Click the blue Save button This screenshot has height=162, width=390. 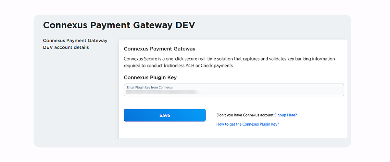tap(165, 115)
